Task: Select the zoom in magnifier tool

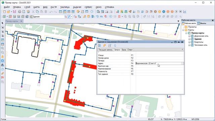Action: (2, 48)
